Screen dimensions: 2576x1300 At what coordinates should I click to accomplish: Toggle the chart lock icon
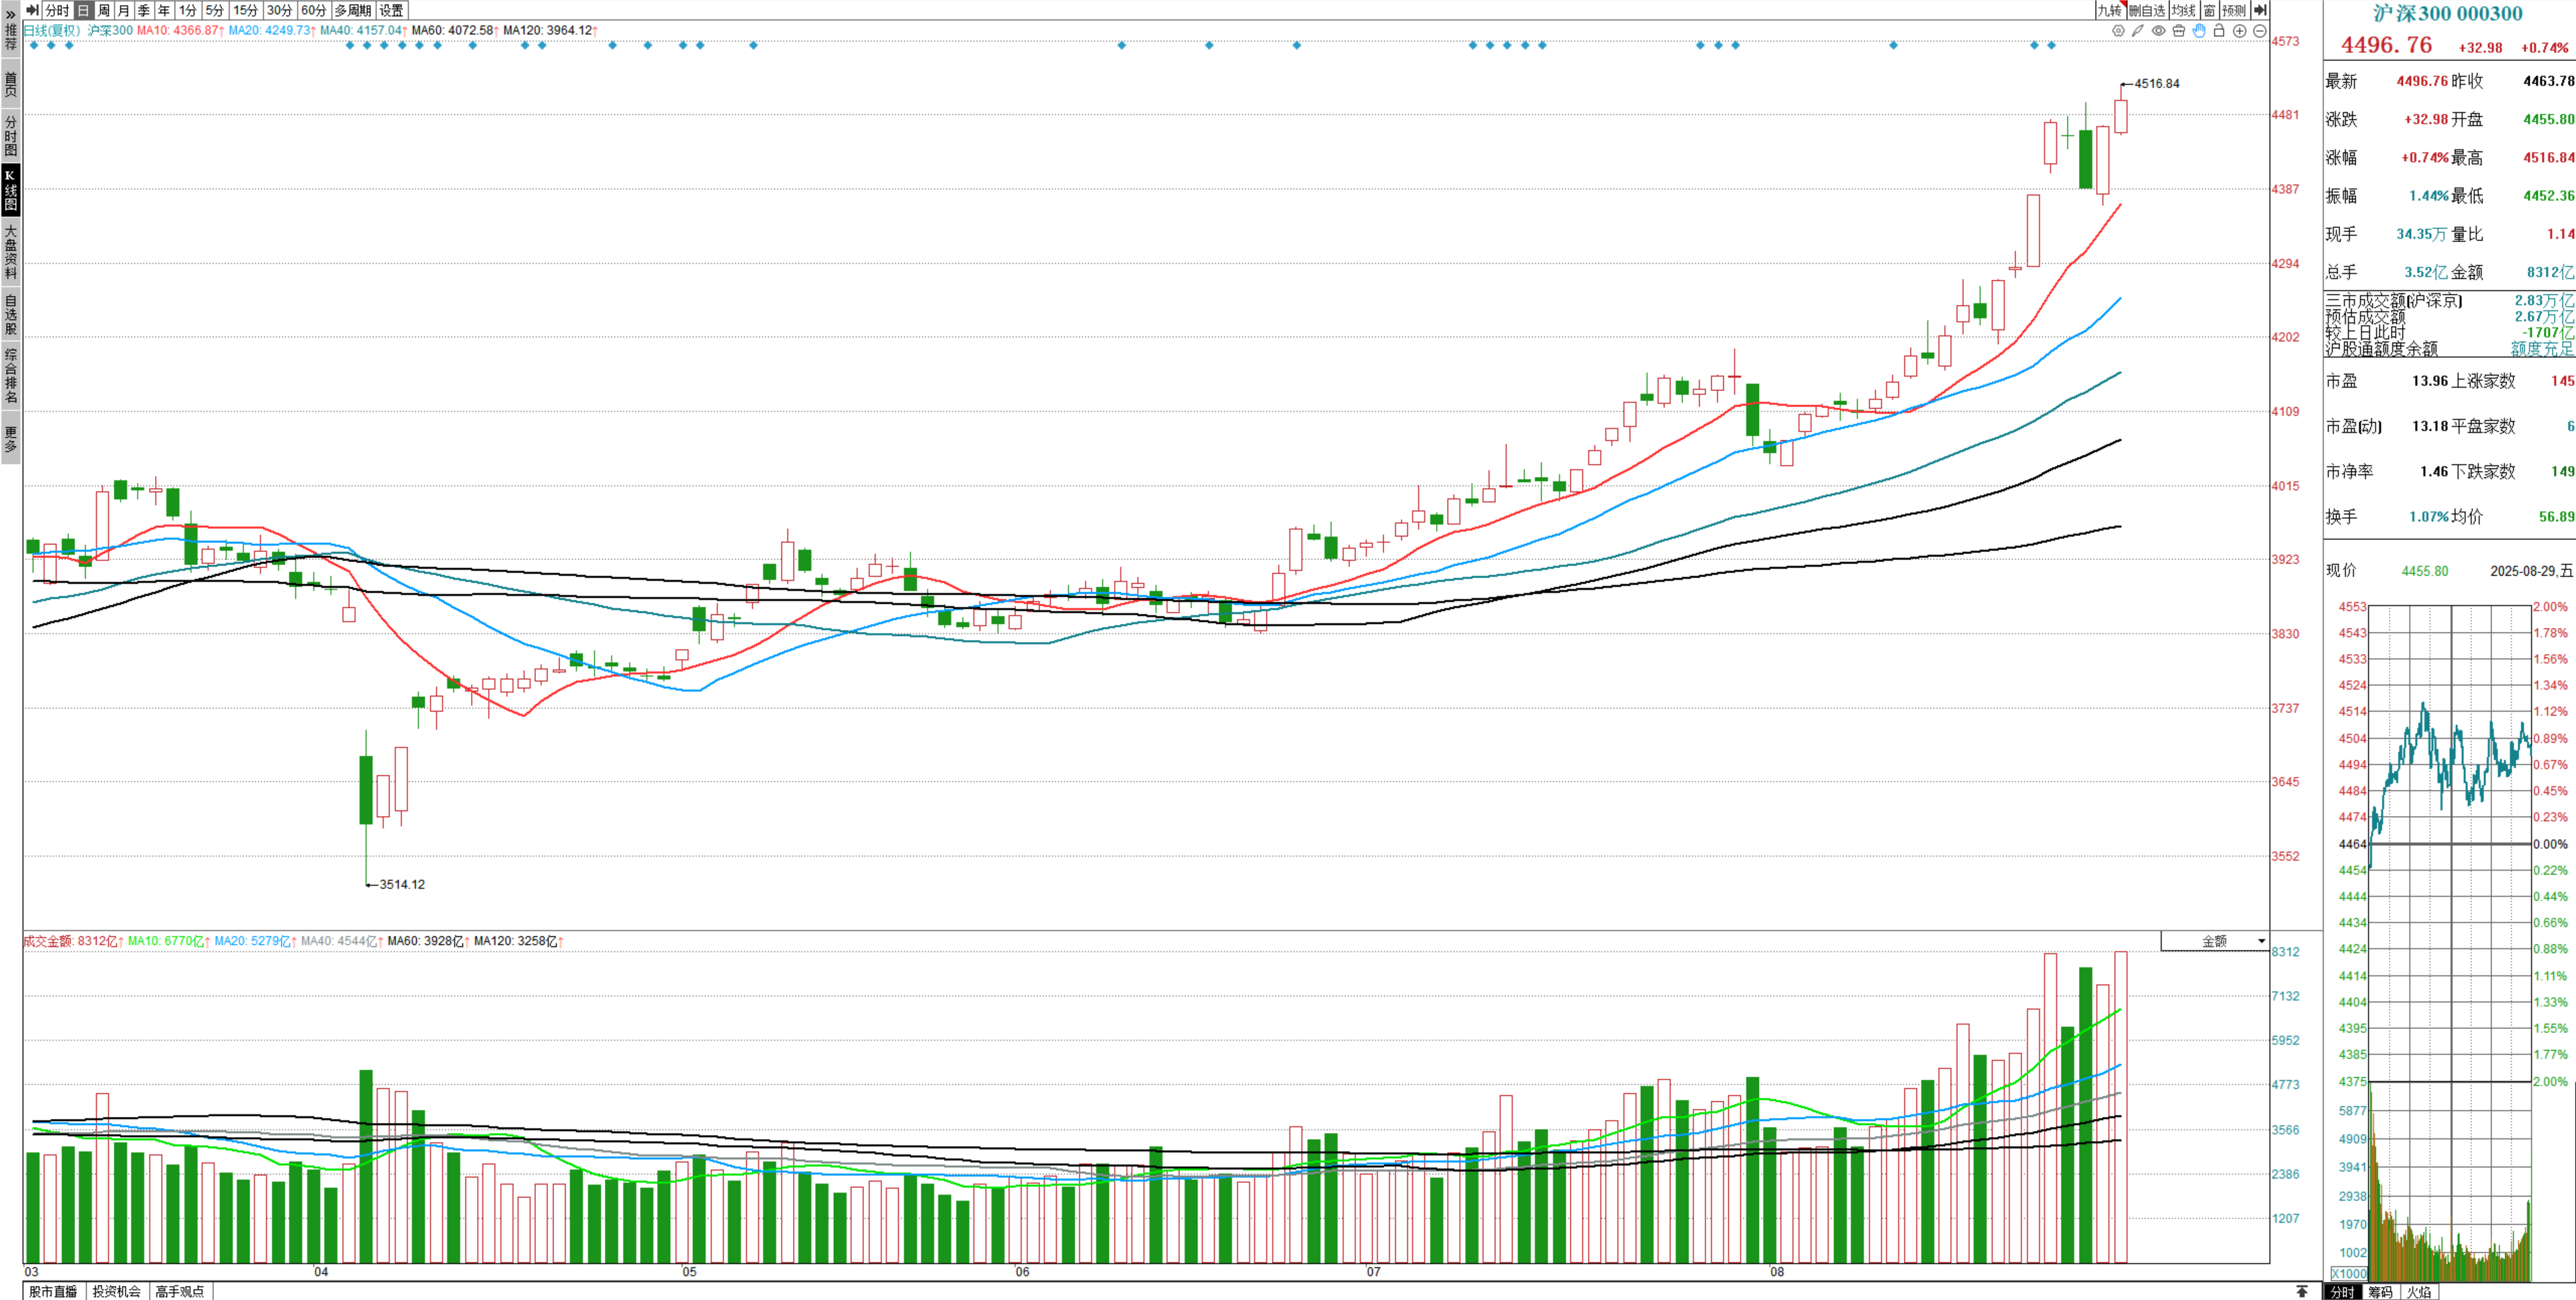2219,31
